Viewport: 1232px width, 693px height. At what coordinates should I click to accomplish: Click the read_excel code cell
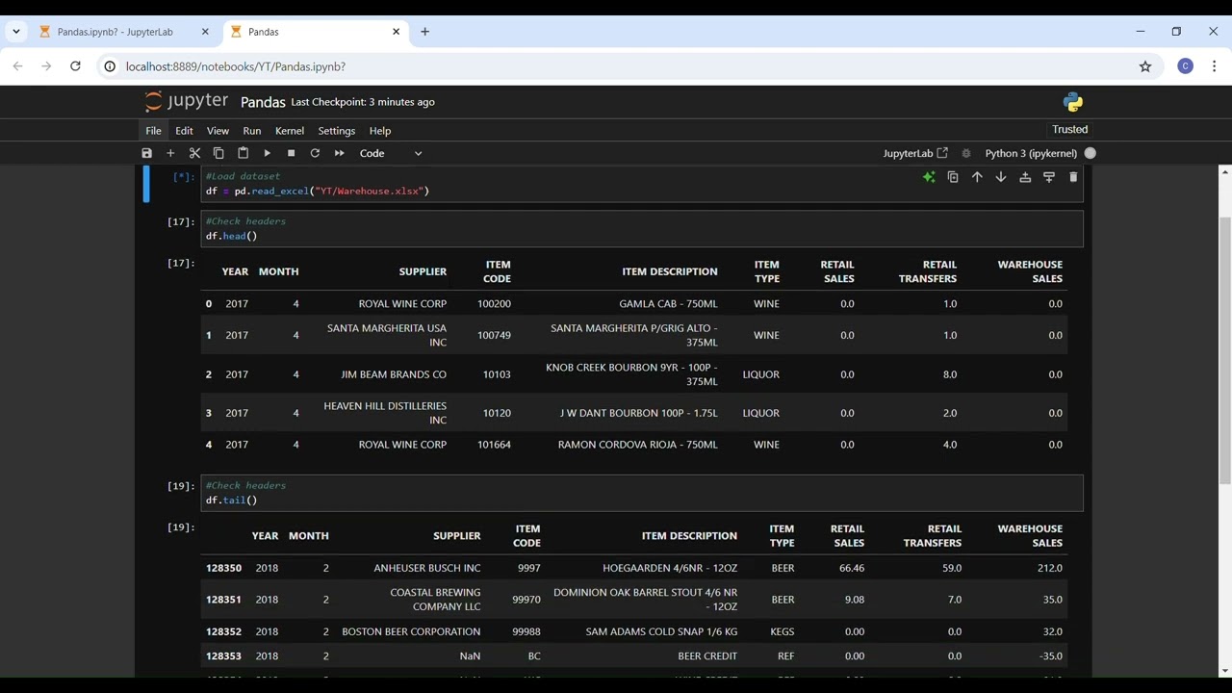tap(642, 184)
